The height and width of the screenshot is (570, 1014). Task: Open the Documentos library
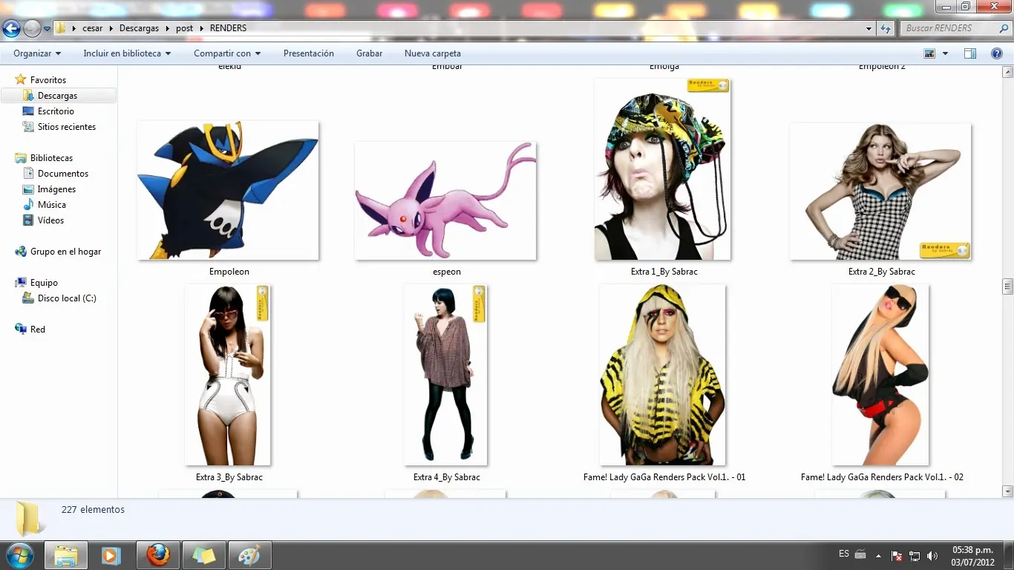63,174
